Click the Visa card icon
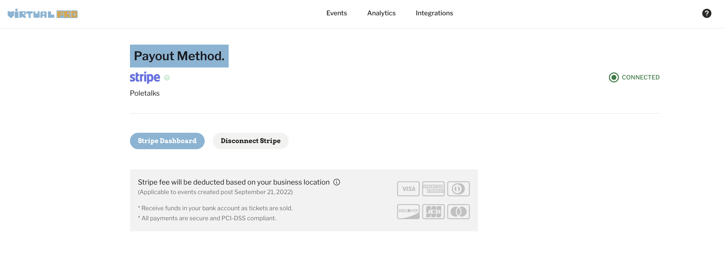The width and height of the screenshot is (725, 256). click(x=408, y=189)
